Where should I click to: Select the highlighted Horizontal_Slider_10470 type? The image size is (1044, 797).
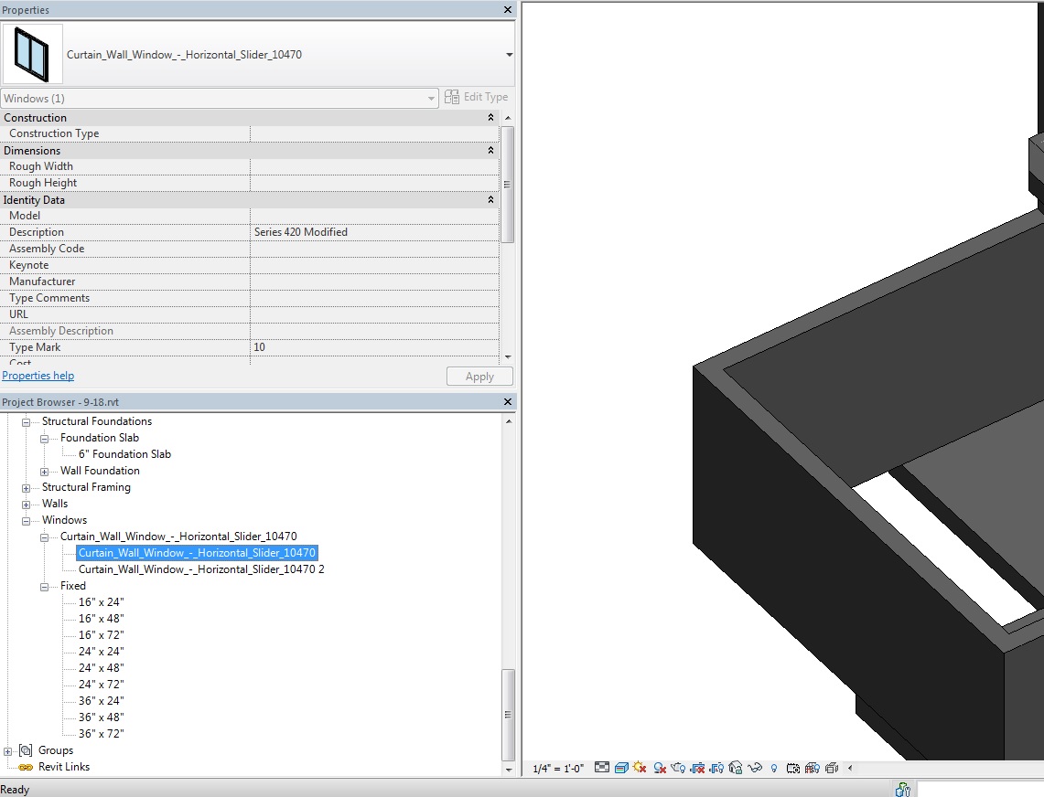point(197,553)
